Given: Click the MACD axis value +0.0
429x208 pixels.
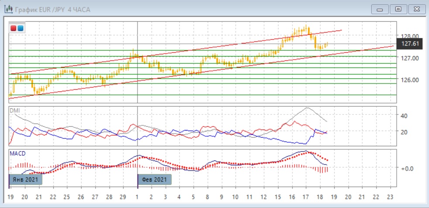Looking at the screenshot, I should [407, 168].
